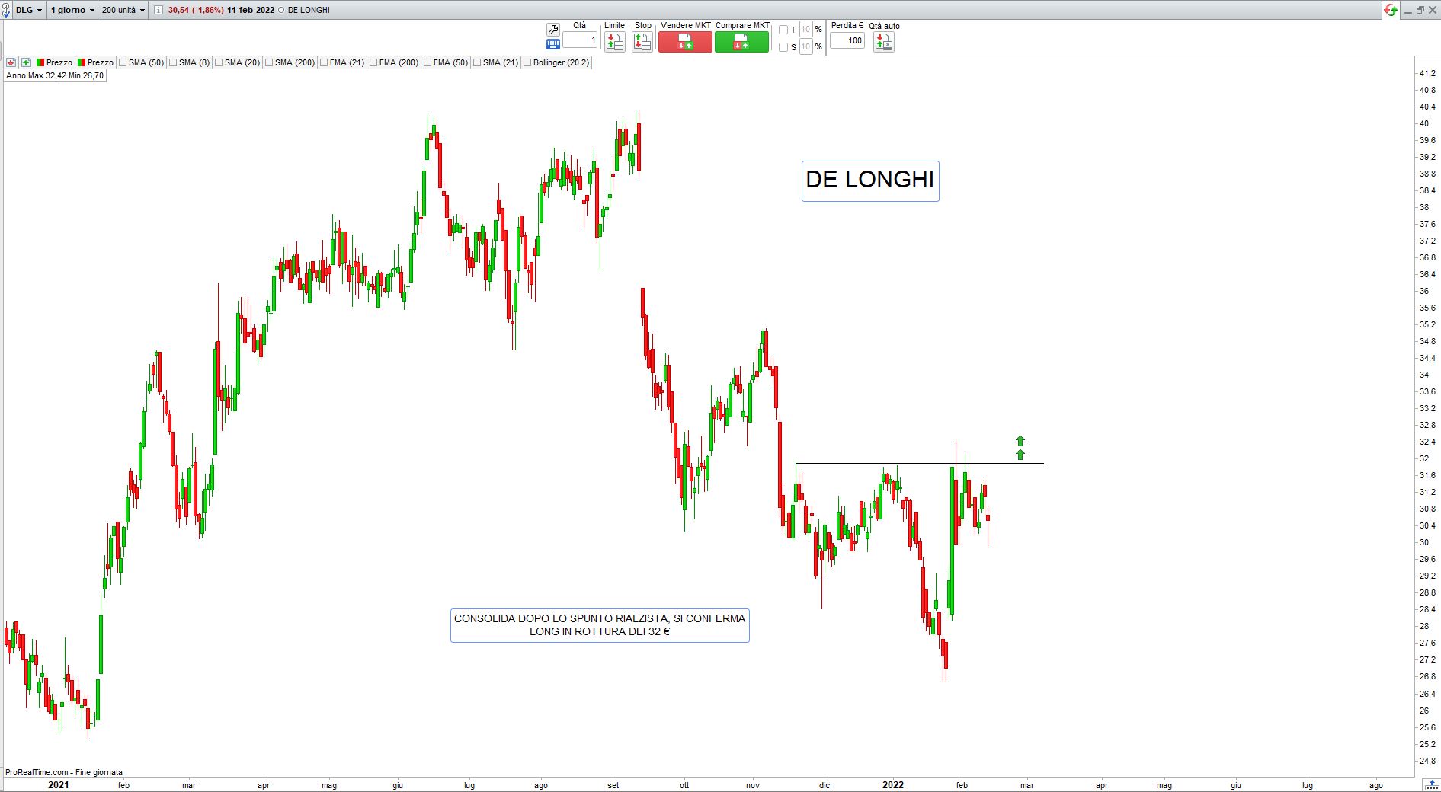The height and width of the screenshot is (792, 1441).
Task: Enable the SMA (21) indicator
Action: pos(477,62)
